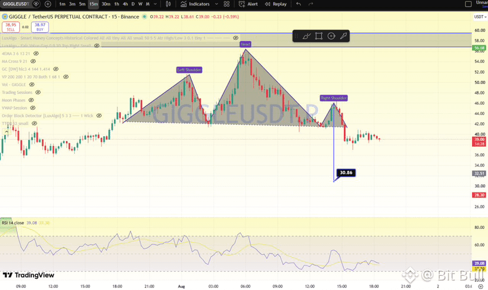Toggle visibility of 4EMA 3 6 13 21
This screenshot has height=290, width=488.
click(36, 53)
